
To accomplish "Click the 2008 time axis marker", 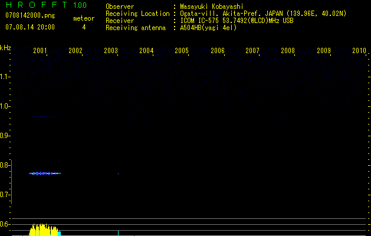I will pos(288,51).
